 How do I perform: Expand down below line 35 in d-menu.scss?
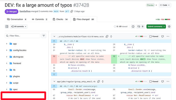click(54, 74)
